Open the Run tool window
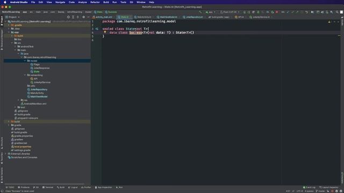The height and width of the screenshot is (193, 344). 119,188
